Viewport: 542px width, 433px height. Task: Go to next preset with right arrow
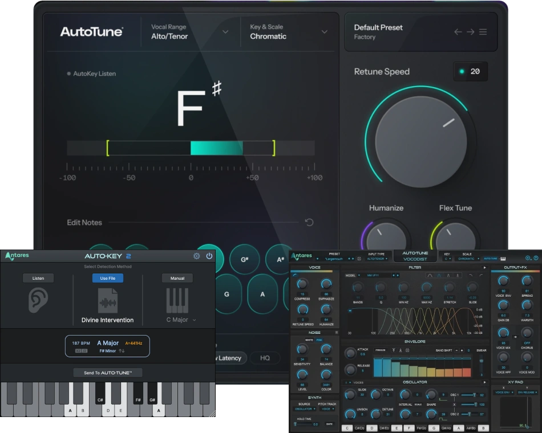pyautogui.click(x=470, y=32)
